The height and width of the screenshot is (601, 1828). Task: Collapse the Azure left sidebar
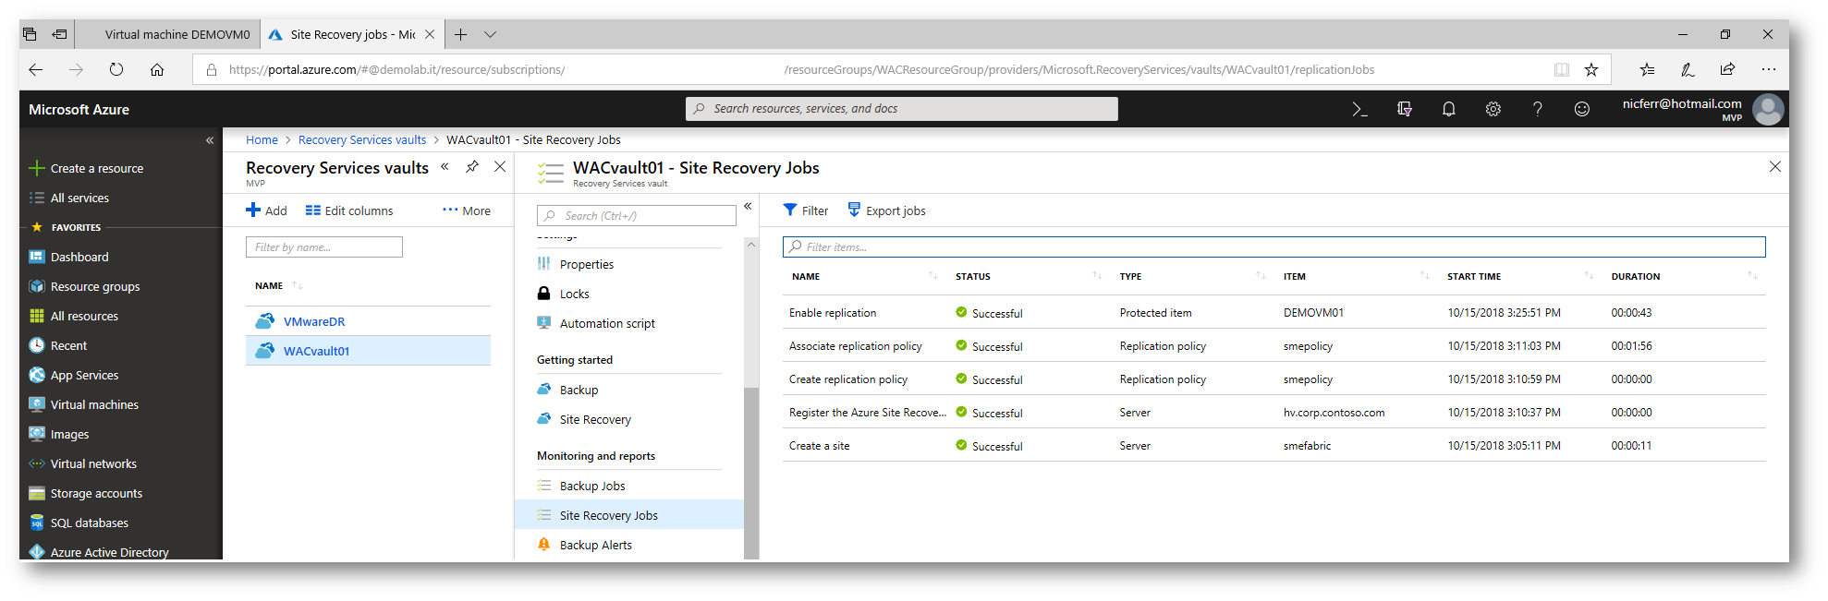click(210, 140)
